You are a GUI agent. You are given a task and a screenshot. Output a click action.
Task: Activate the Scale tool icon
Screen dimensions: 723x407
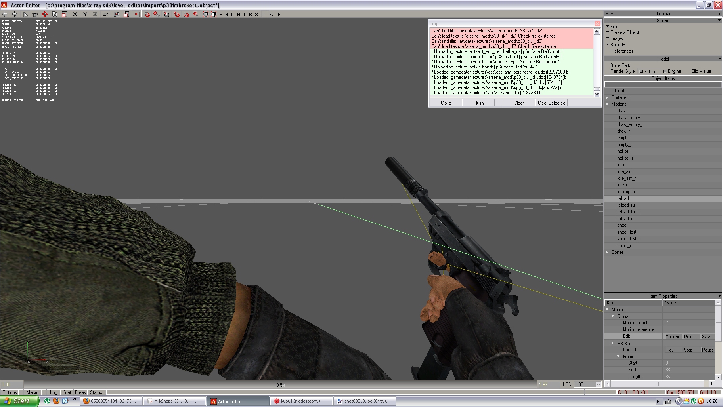pos(64,14)
